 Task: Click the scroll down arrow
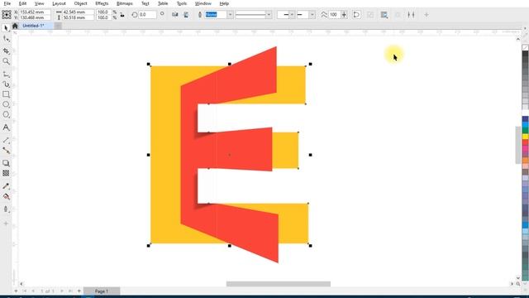click(x=518, y=278)
